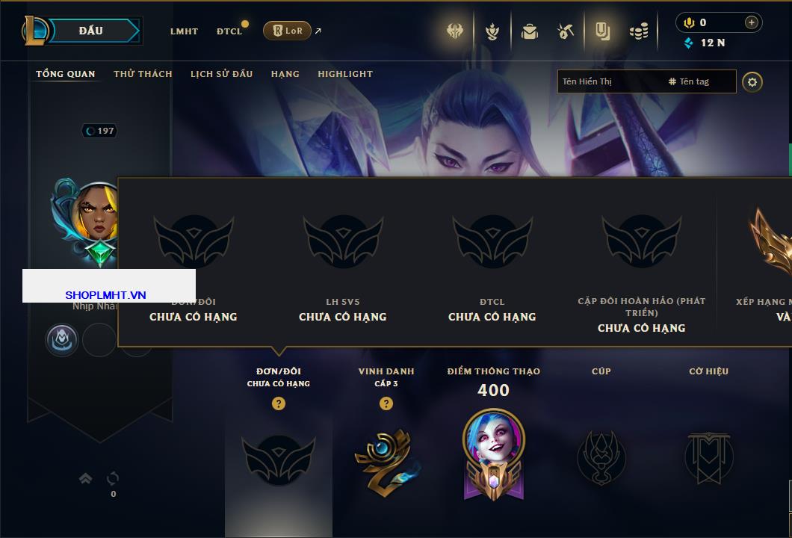Click the profile settings gear icon
The image size is (792, 538).
pyautogui.click(x=752, y=82)
